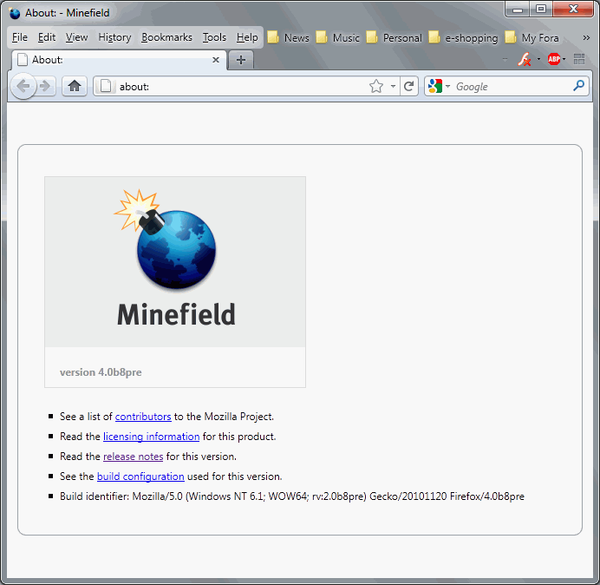Go back with the back arrow button
600x585 pixels.
tap(23, 86)
